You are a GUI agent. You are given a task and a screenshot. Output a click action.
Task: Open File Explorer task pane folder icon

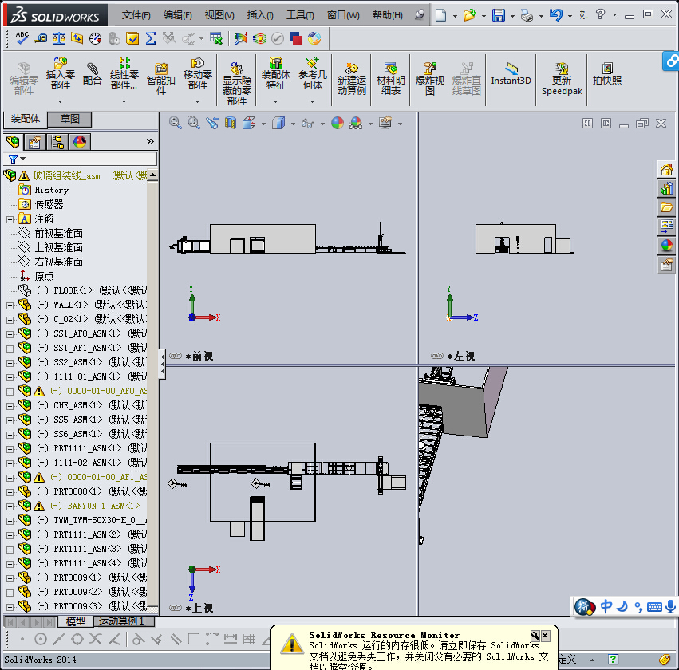(666, 207)
